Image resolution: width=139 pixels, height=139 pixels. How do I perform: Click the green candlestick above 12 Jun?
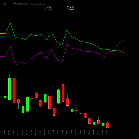[59, 96]
